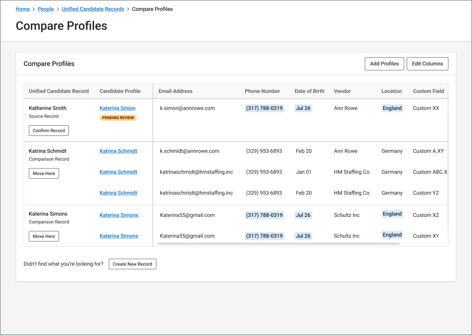Select the Date of Birth column header
472x335 pixels.
pyautogui.click(x=309, y=91)
